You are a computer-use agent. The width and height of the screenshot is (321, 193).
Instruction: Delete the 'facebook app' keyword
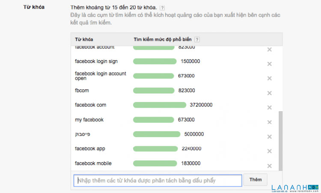coord(270,151)
